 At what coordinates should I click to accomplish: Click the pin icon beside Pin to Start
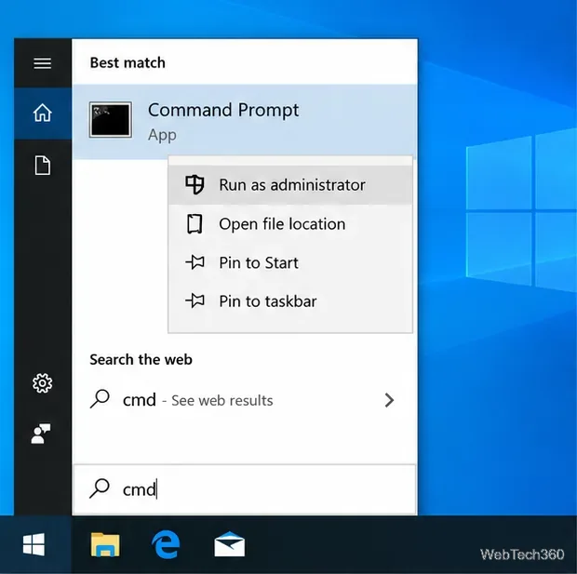(x=195, y=262)
